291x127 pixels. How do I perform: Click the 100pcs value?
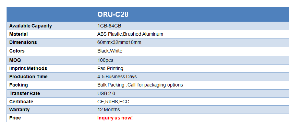105,60
